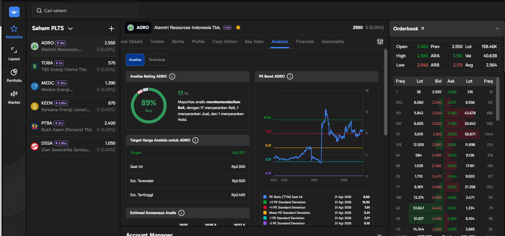Click the analysis panel vertical scrollbar
Image resolution: width=505 pixels, height=236 pixels.
[386, 92]
